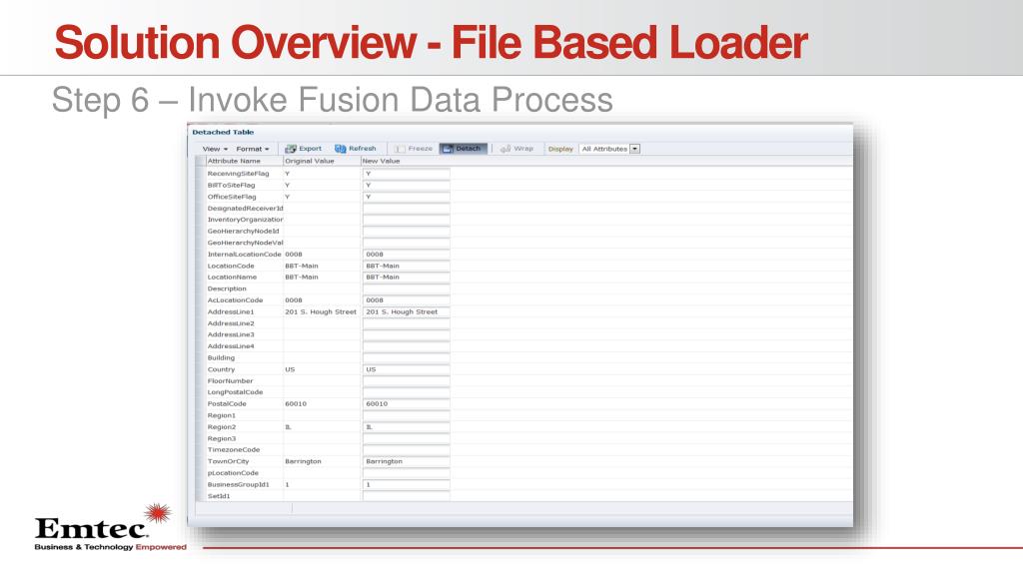The height and width of the screenshot is (575, 1023).
Task: Toggle the highlighted Detach button
Action: tap(464, 149)
